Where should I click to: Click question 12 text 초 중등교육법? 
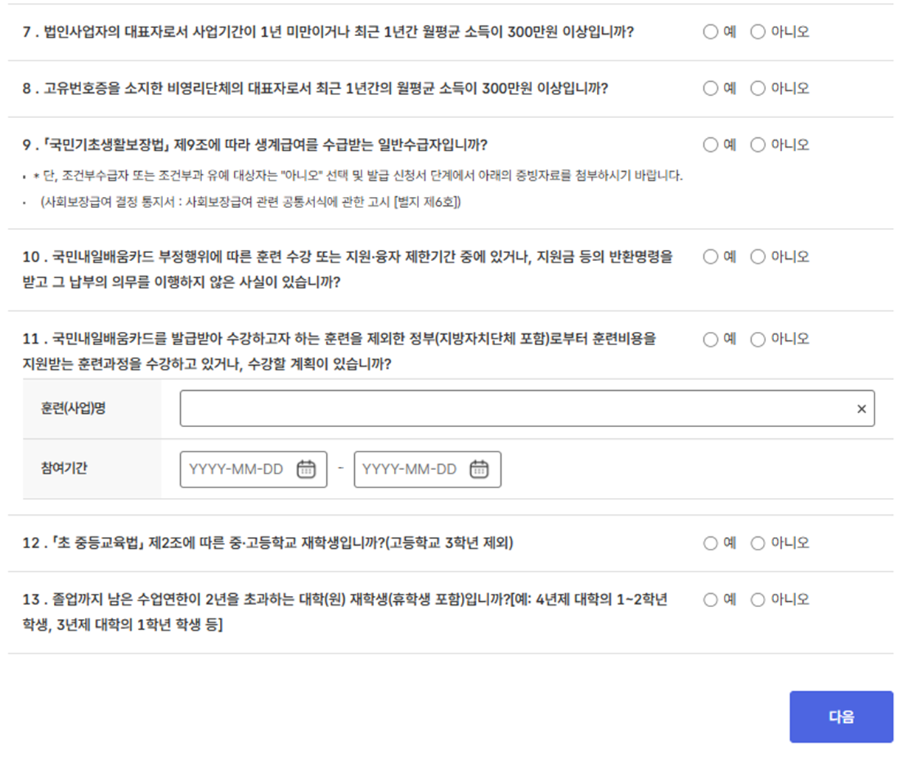click(x=268, y=543)
